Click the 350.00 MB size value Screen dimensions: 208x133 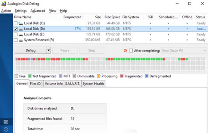pos(93,40)
